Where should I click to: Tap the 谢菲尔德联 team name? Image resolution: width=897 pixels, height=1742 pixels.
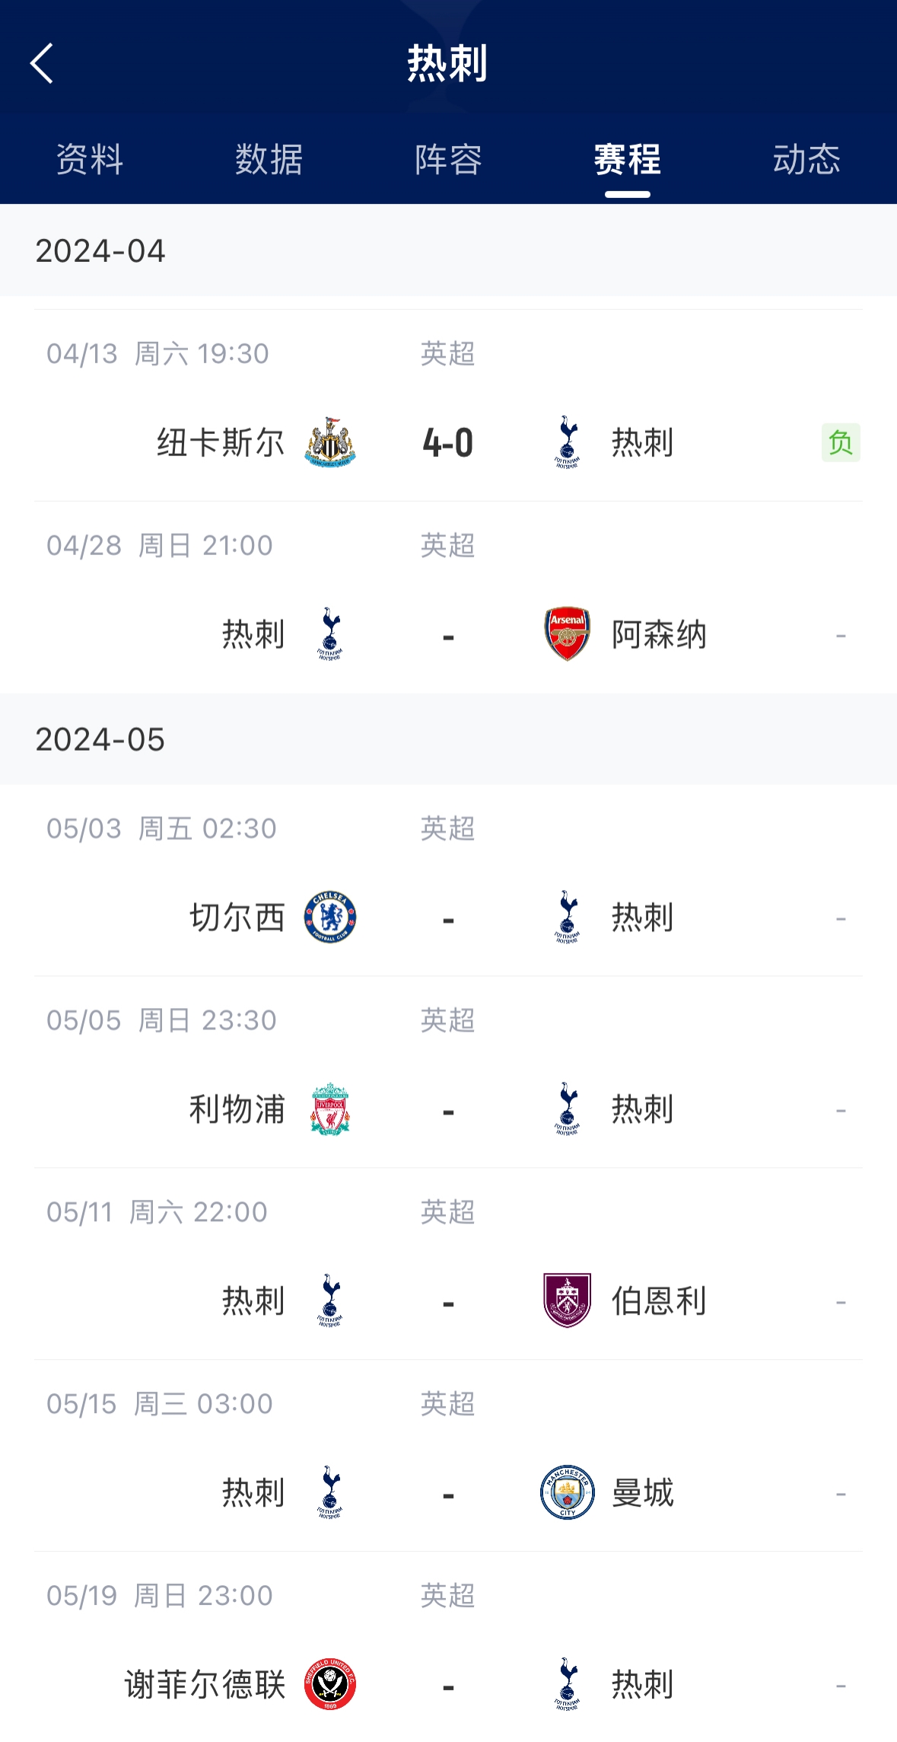[205, 1685]
